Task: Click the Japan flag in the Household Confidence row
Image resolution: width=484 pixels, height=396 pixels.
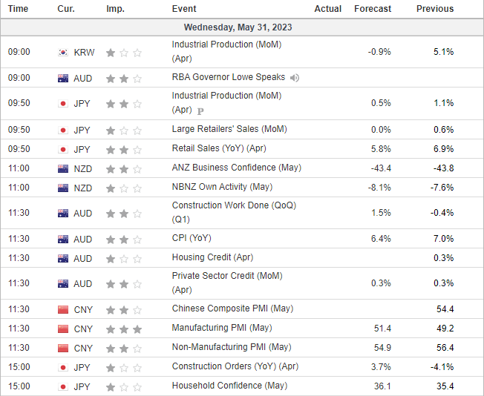Action: [63, 387]
